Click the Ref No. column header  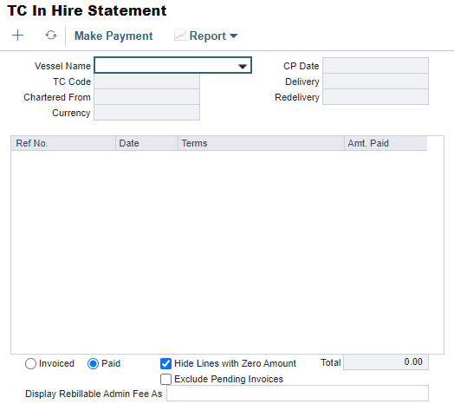coord(63,143)
